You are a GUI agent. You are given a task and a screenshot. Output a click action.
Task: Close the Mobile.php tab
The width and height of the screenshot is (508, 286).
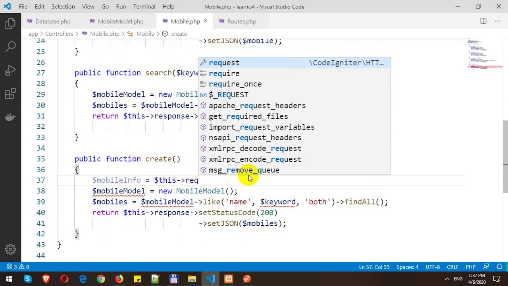coord(205,21)
